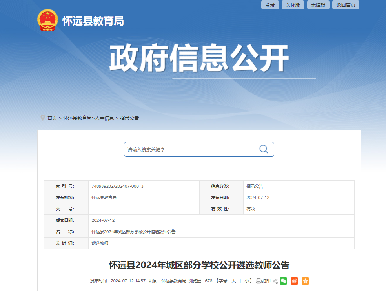Open 怀远县教育局 breadcrumb link
386x291 pixels.
click(77, 118)
